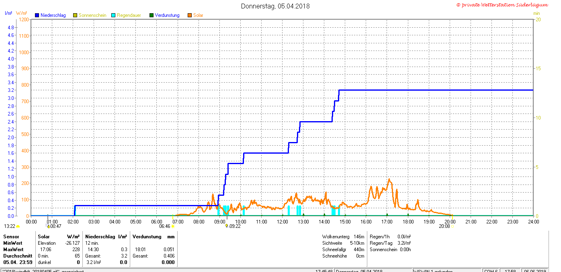The width and height of the screenshot is (561, 272).
Task: Select the Sonnenschein label in the legend
Action: click(x=92, y=15)
